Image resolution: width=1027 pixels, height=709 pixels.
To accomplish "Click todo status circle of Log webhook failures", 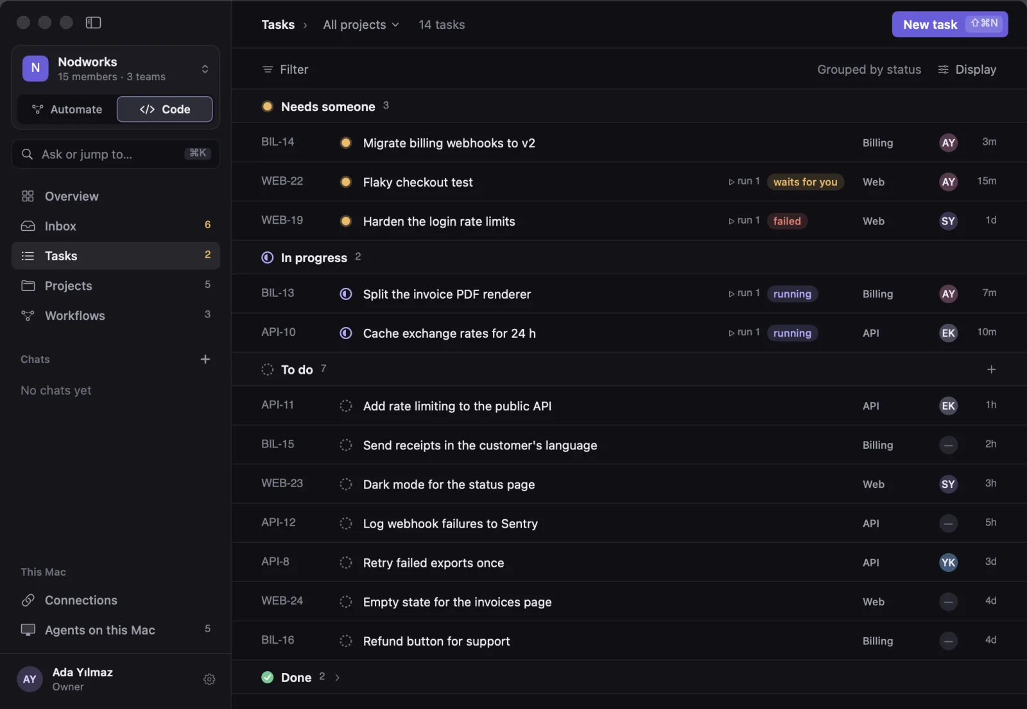I will (x=345, y=523).
